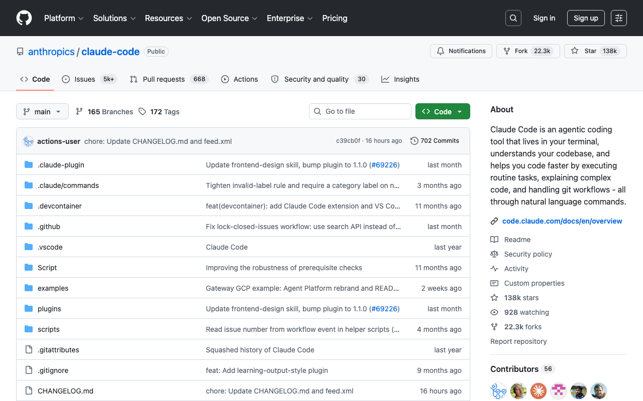Click the scale icon next to Security policy

pos(494,254)
